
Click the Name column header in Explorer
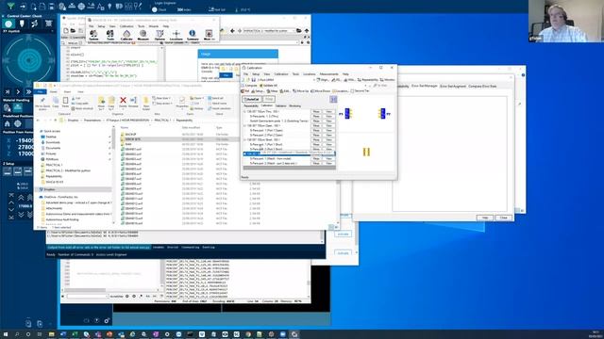click(125, 128)
